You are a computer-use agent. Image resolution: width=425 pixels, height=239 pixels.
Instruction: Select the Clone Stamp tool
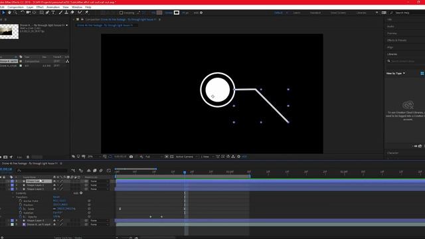click(66, 13)
